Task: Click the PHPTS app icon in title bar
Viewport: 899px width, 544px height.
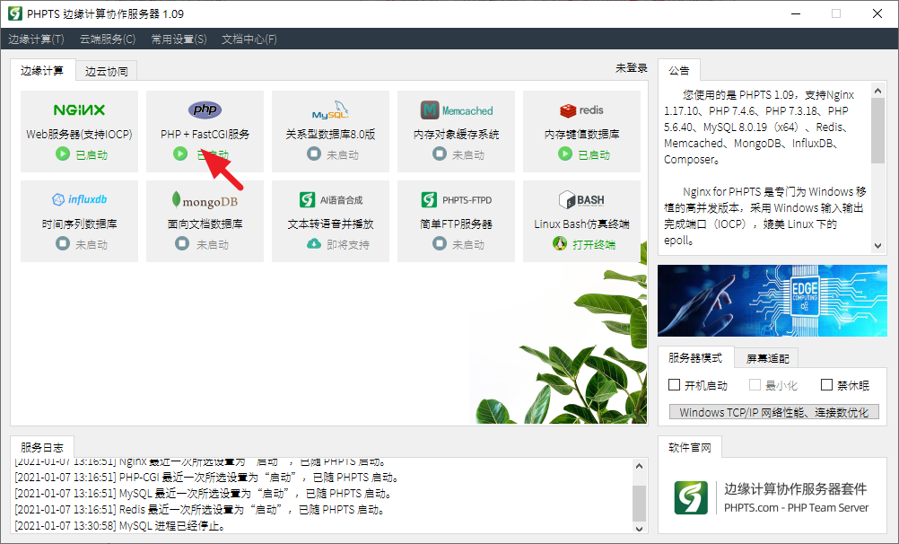Action: pos(15,13)
